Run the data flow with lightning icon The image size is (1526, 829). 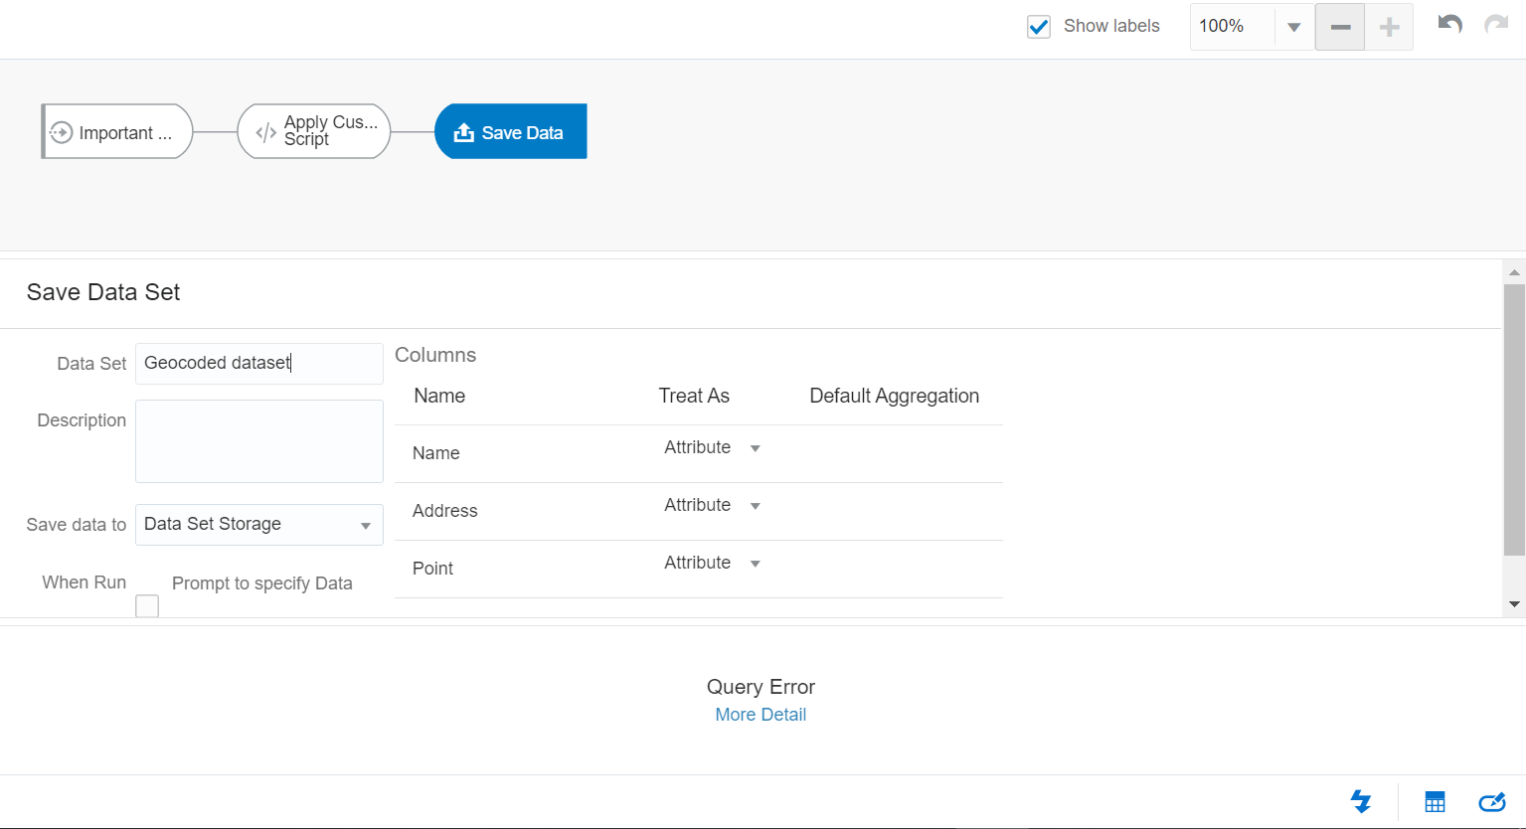click(1361, 801)
